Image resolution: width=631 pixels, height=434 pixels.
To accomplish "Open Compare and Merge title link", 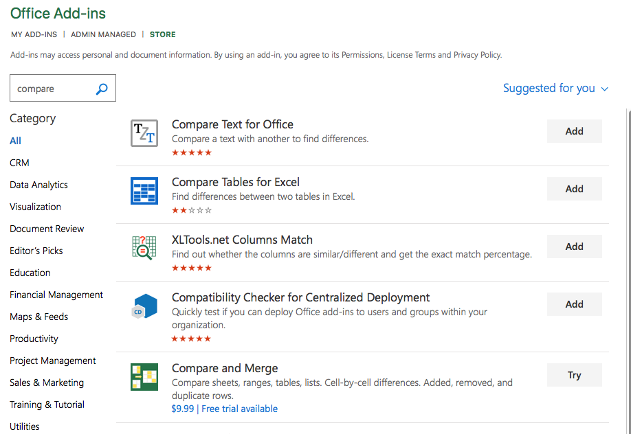I will coord(225,369).
